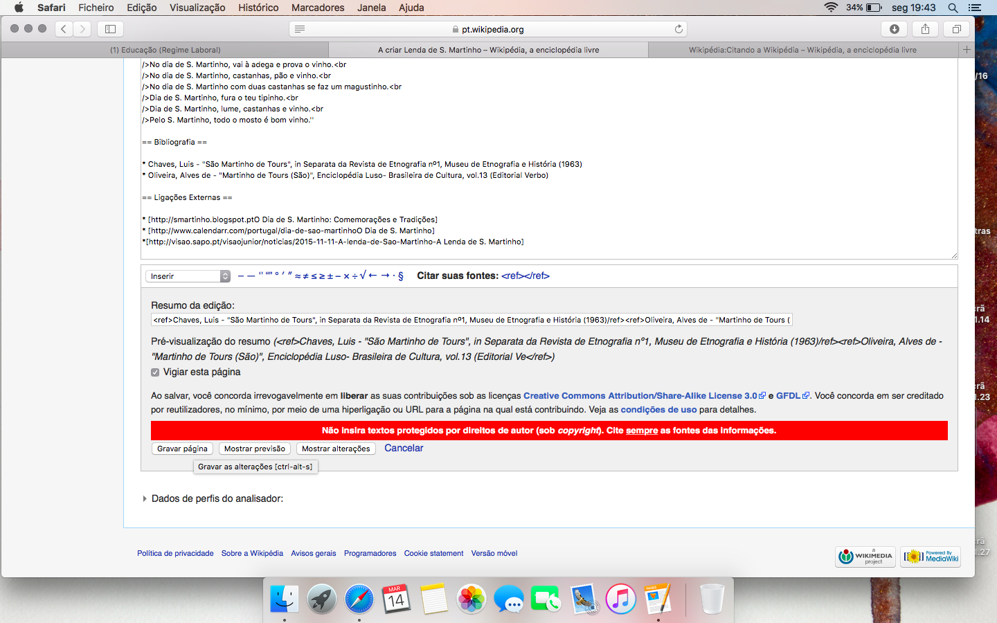Screen dimensions: 997x623
Task: Open the Janela menu
Action: pyautogui.click(x=372, y=8)
